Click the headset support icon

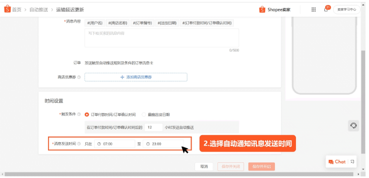coord(353,126)
